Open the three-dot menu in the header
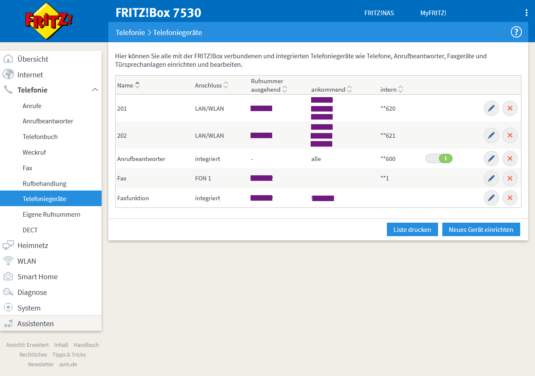The height and width of the screenshot is (376, 535). [526, 12]
